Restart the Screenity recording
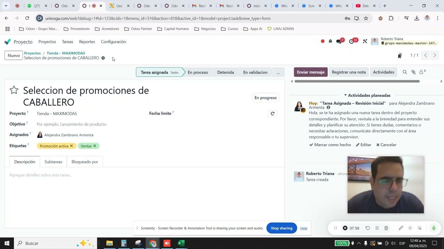 368,228
